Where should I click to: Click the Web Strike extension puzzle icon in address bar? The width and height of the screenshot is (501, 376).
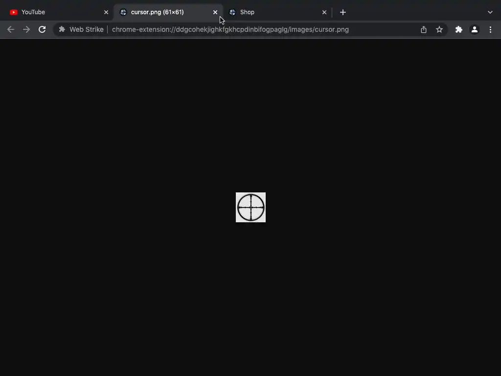pos(62,29)
